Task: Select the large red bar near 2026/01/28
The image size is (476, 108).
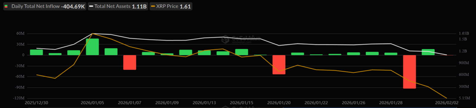Action: pyautogui.click(x=409, y=72)
